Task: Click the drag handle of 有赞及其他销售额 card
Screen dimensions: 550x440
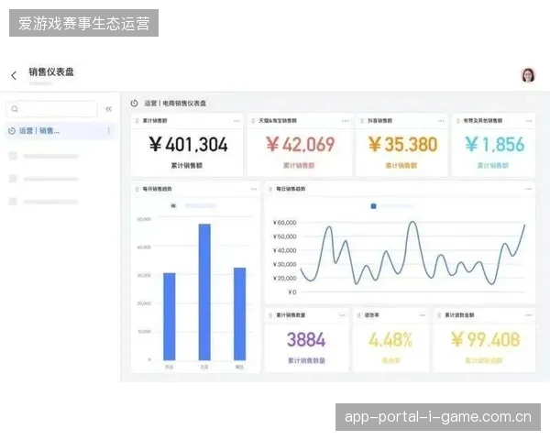Action: coord(457,121)
